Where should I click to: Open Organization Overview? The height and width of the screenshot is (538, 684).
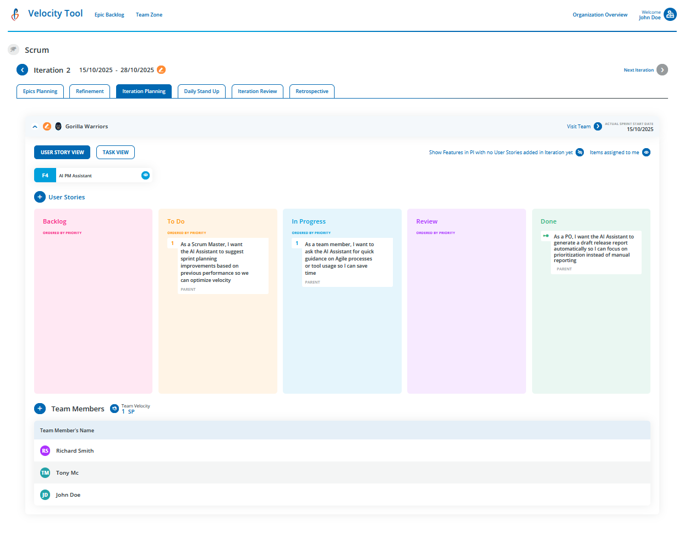(x=600, y=14)
